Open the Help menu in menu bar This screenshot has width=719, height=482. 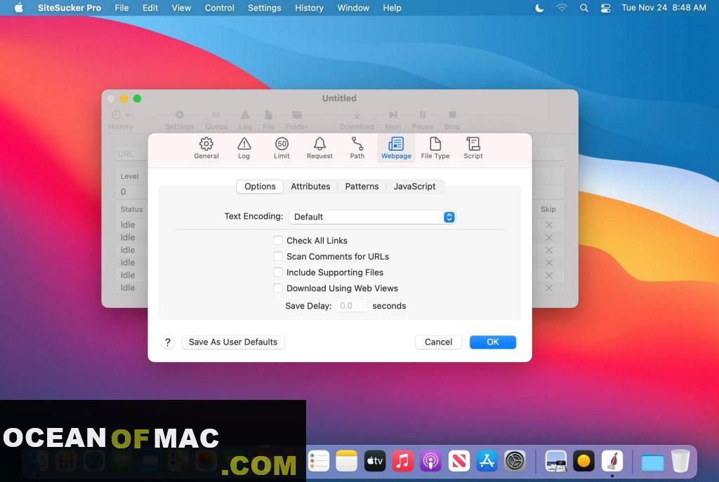(x=392, y=8)
